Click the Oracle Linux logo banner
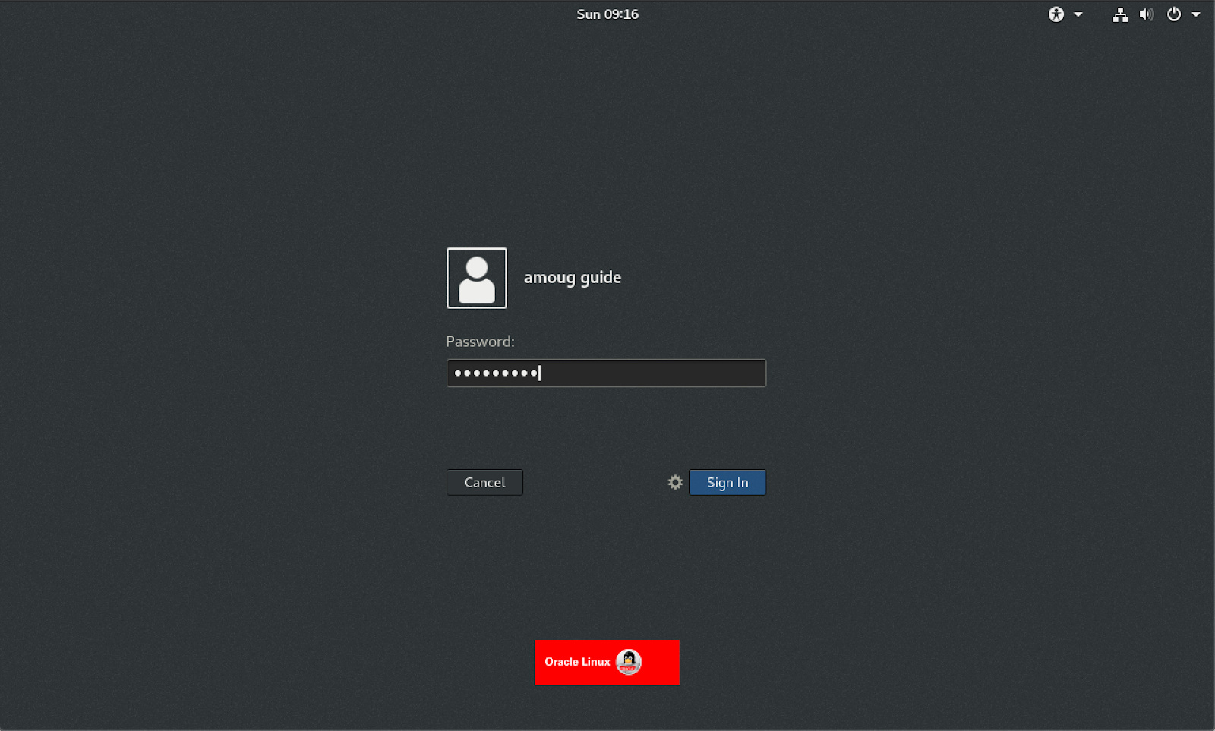Image resolution: width=1215 pixels, height=731 pixels. pos(607,663)
